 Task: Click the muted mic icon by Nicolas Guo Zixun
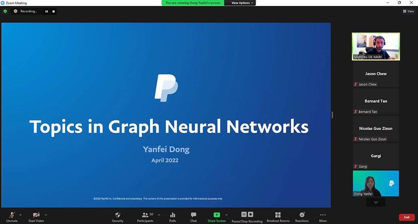coord(355,139)
